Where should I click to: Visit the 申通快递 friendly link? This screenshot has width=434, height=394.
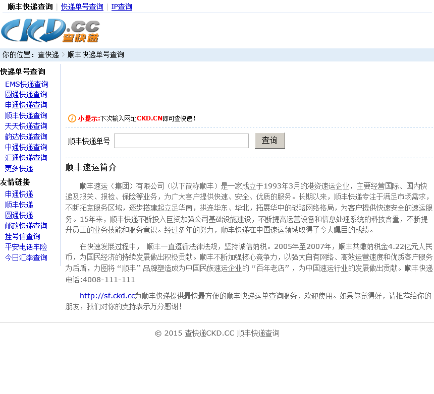19,194
